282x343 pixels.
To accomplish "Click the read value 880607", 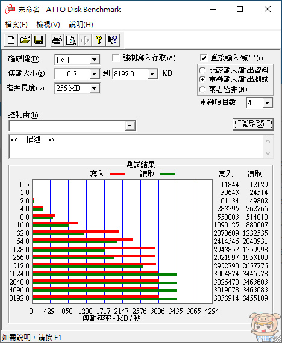I will click(x=257, y=225).
